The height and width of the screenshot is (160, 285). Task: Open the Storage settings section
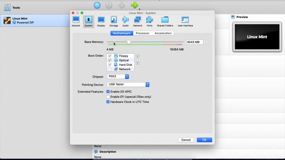click(x=114, y=21)
